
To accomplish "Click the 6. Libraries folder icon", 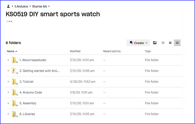I will tap(15, 114).
